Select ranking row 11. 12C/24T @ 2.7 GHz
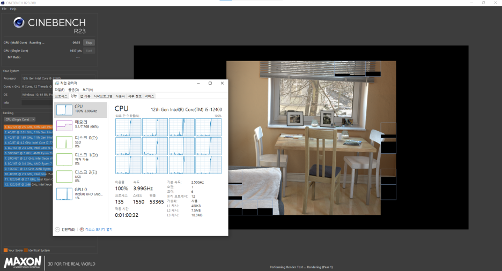The width and height of the screenshot is (502, 271). point(28,179)
